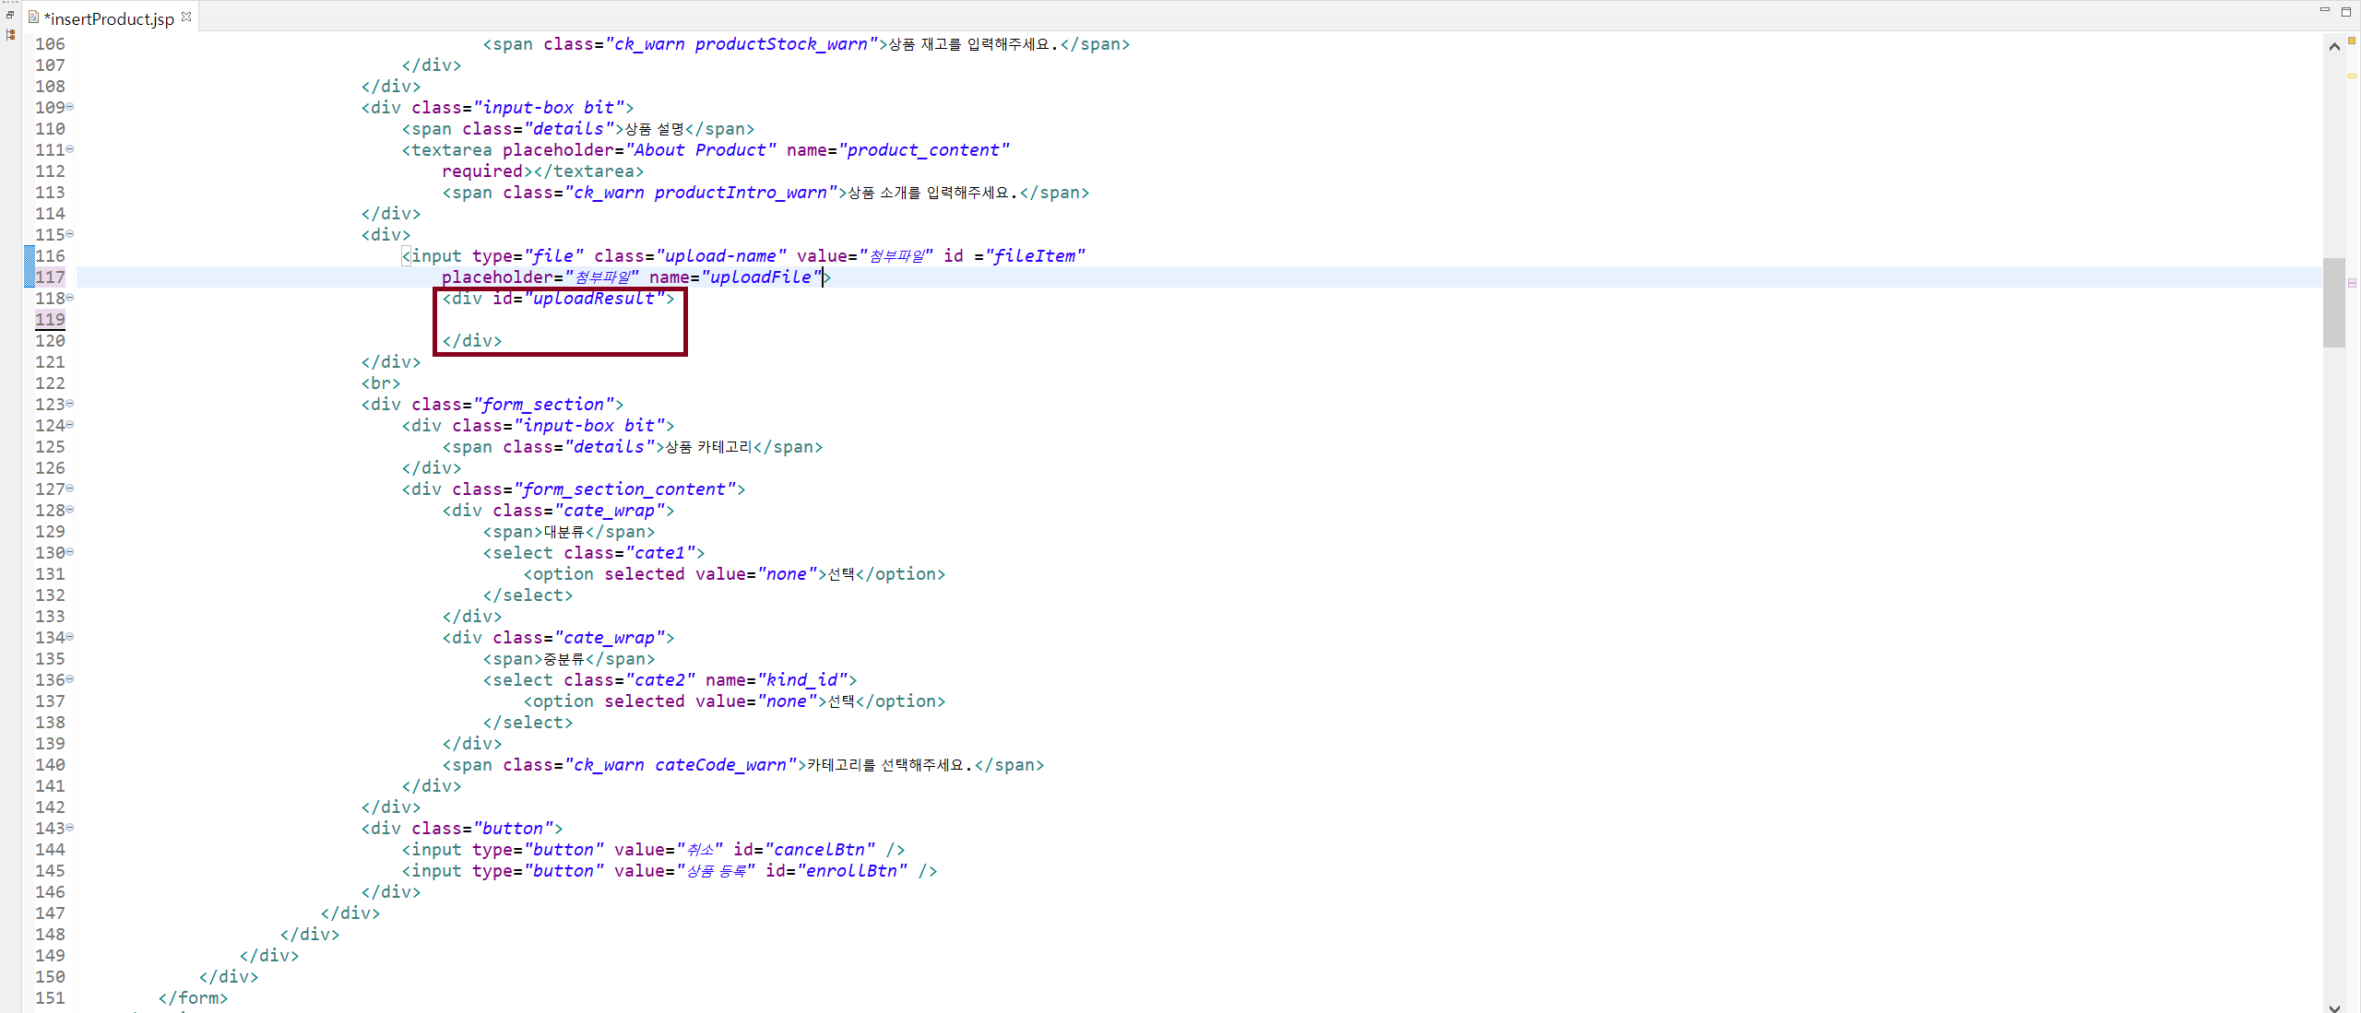
Task: Collapse the uploadResult div at line 118
Action: 70,298
